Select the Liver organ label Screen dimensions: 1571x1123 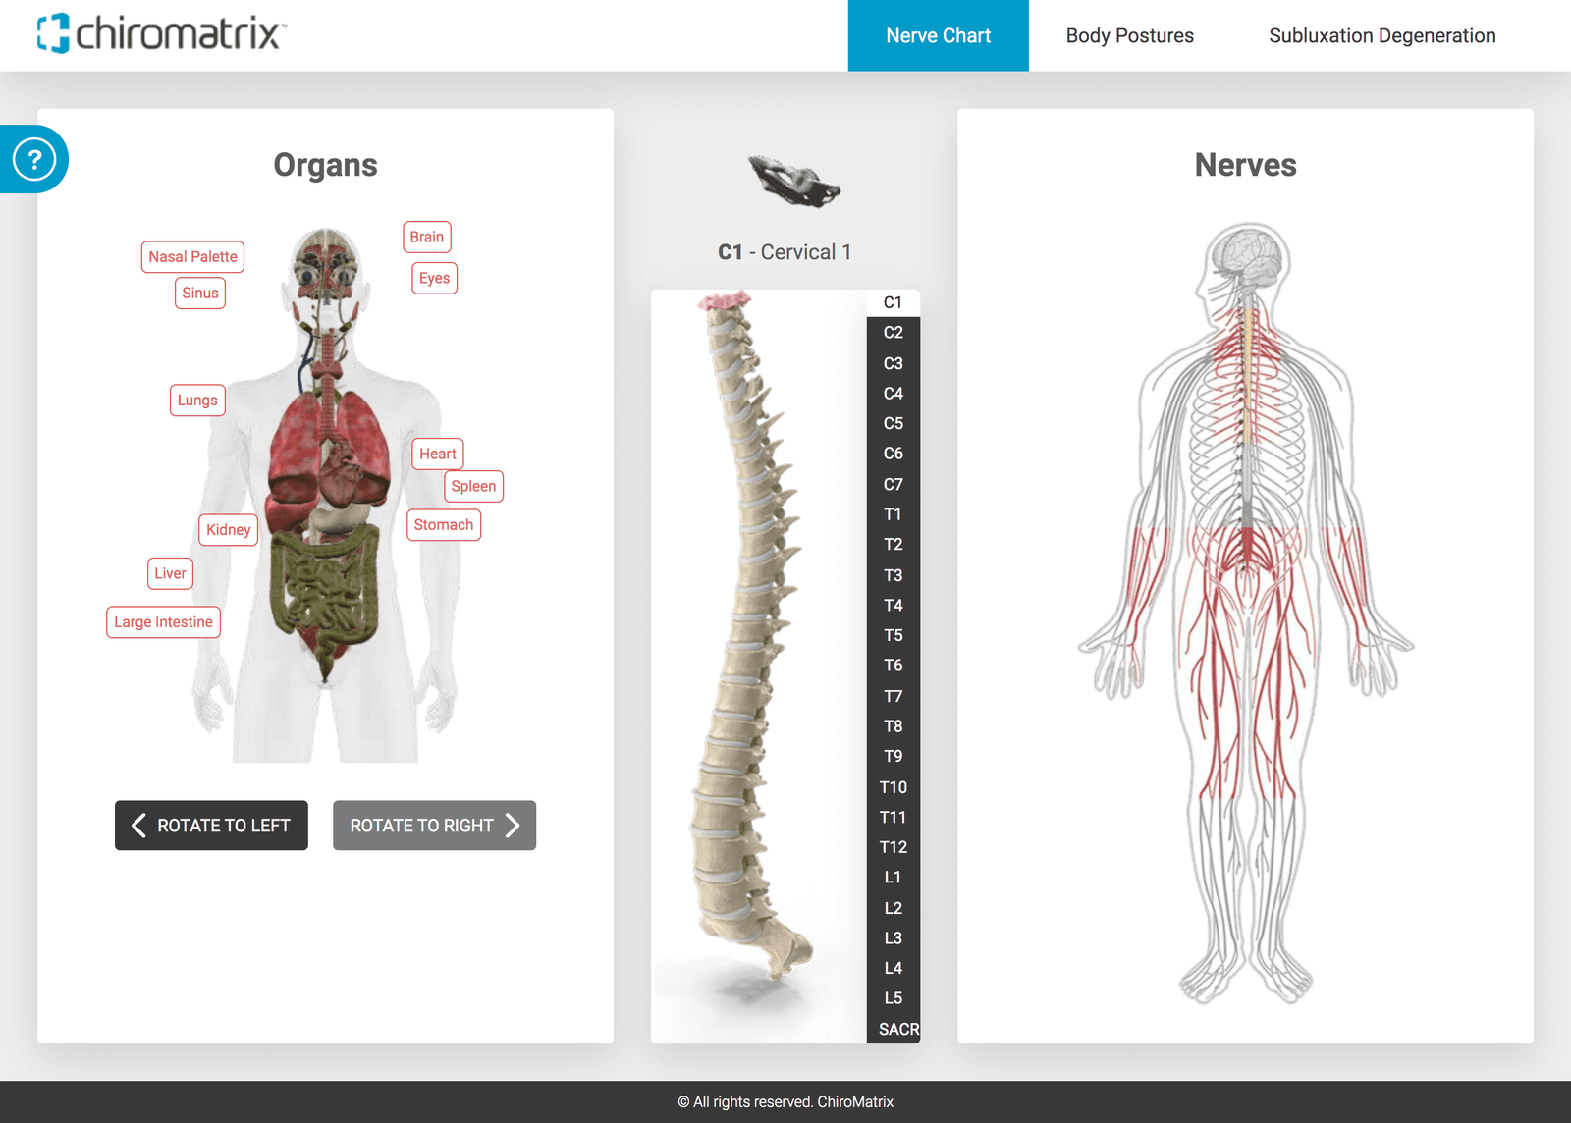tap(169, 572)
